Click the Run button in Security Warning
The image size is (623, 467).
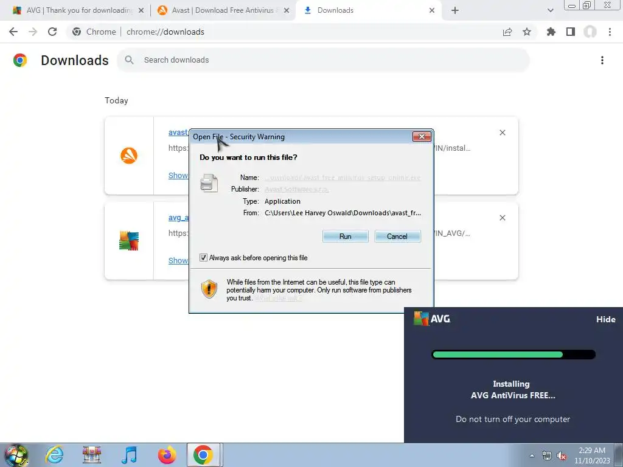click(346, 237)
